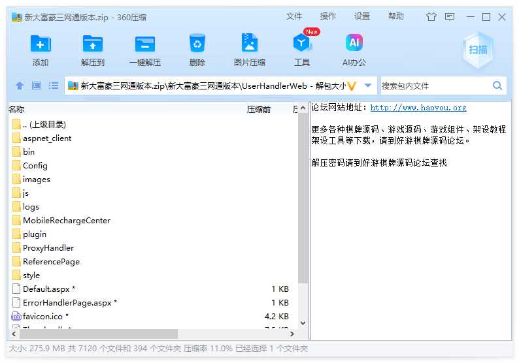The height and width of the screenshot is (363, 519).
Task: Click the file list vertical scrollbar thumb
Action: coord(303,198)
